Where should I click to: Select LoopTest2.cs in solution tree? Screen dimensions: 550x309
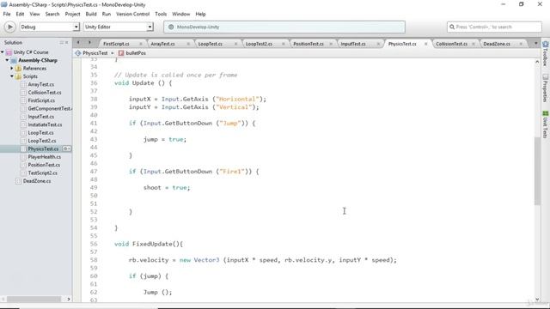tap(42, 141)
